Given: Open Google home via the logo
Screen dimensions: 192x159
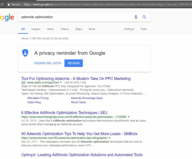Looking at the screenshot, I should pyautogui.click(x=7, y=18).
